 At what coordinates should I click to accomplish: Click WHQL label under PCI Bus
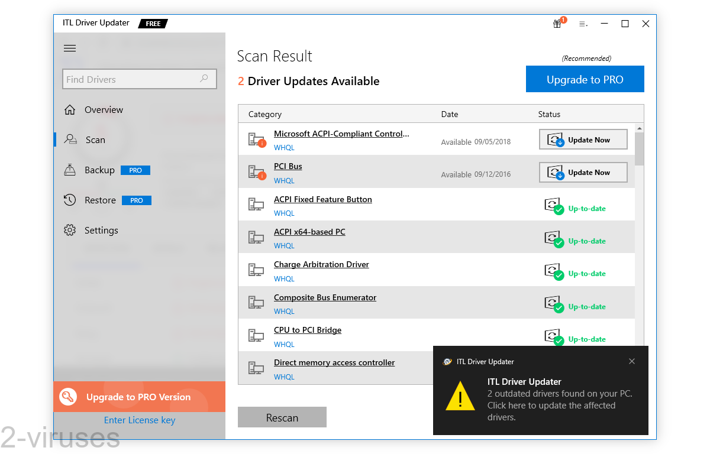pyautogui.click(x=284, y=181)
